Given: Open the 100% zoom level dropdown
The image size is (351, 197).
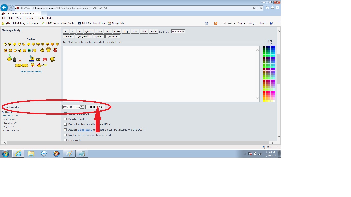Looking at the screenshot, I should pyautogui.click(x=275, y=147).
